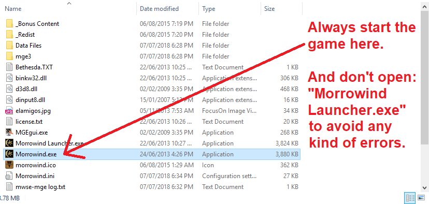Screen dimensions: 429x204
Task: Click the date 07/07/2018 6:34 PM
Action: (167, 176)
